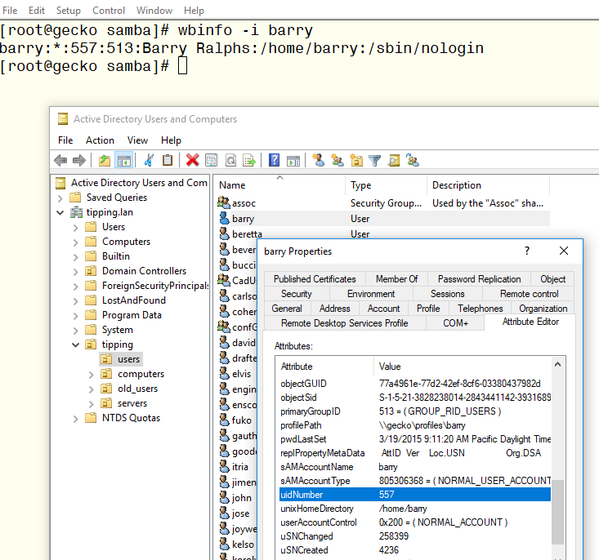Switch to the Account tab

(383, 309)
